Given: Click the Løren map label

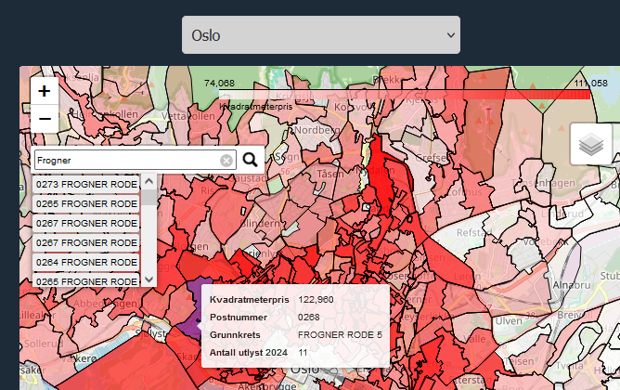Looking at the screenshot, I should (467, 276).
